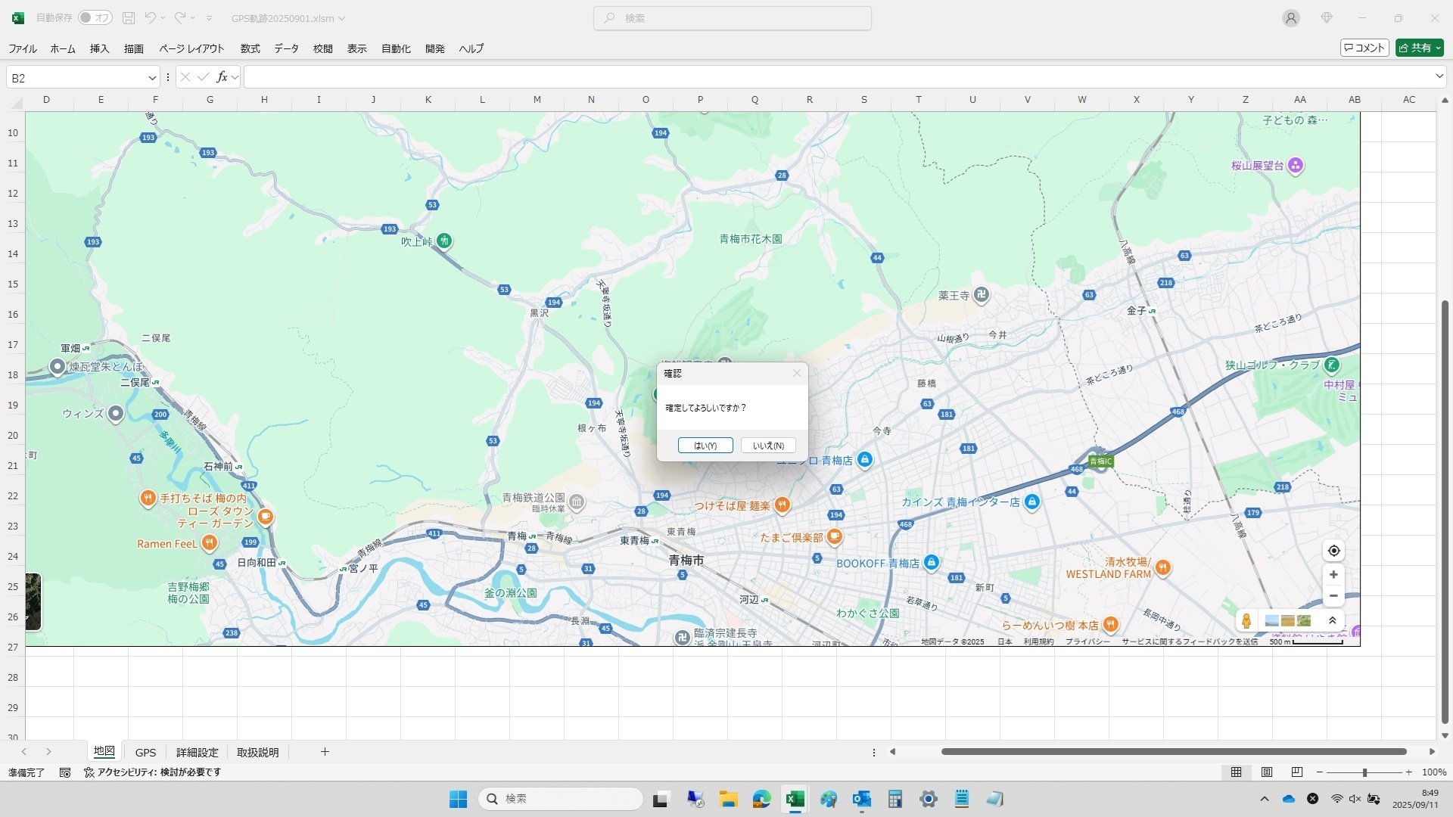The height and width of the screenshot is (817, 1453).
Task: Open the Insert Function (fx) dialog
Action: coord(222,76)
